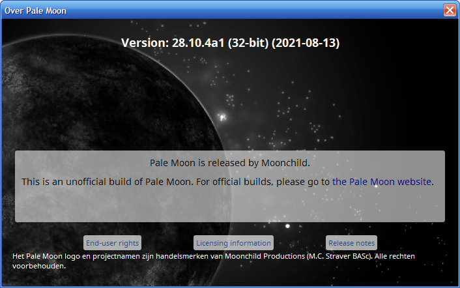Click the Version 28.10.4a1 heading text

tap(230, 43)
